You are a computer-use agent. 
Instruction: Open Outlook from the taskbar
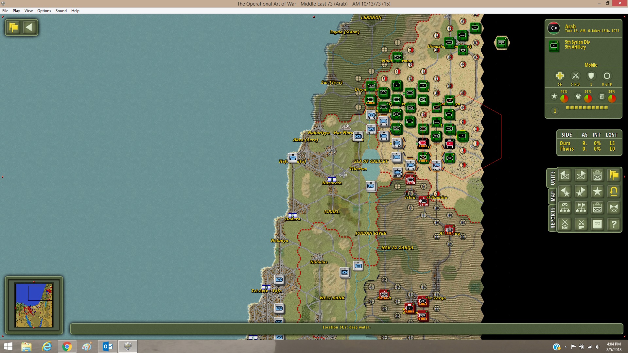[108, 346]
